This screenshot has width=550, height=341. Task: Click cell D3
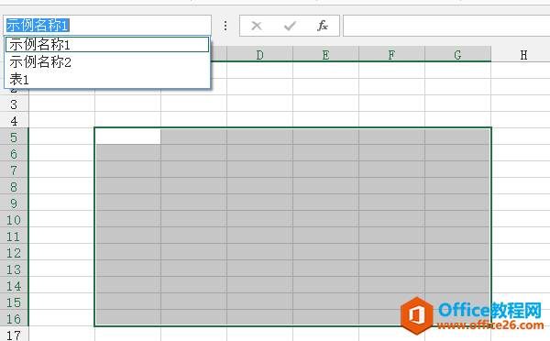[x=260, y=104]
